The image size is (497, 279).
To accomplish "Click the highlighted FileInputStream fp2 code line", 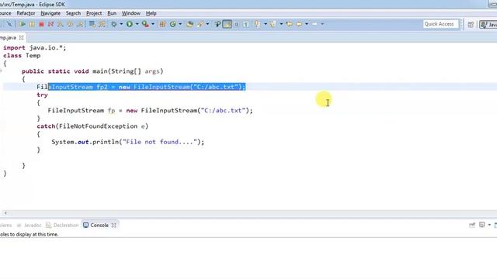I will [x=141, y=87].
